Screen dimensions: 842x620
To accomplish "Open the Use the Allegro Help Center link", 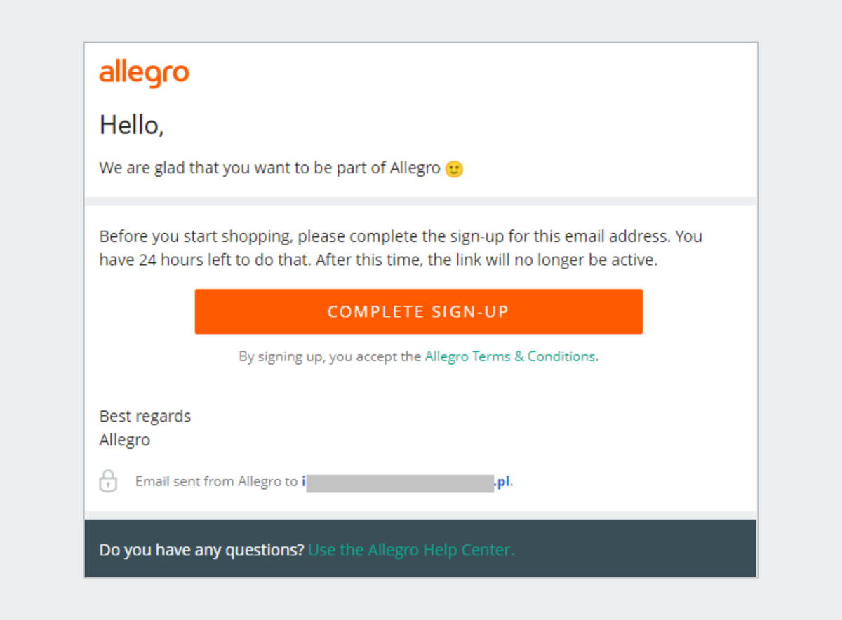I will (x=411, y=550).
